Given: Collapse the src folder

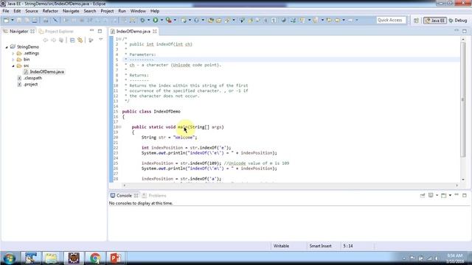Looking at the screenshot, I should click(x=13, y=66).
